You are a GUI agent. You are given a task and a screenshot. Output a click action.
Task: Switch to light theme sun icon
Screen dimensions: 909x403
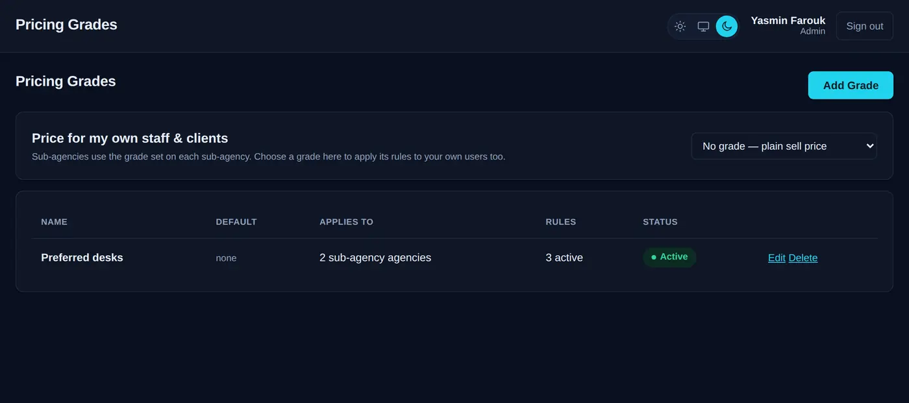pos(680,27)
